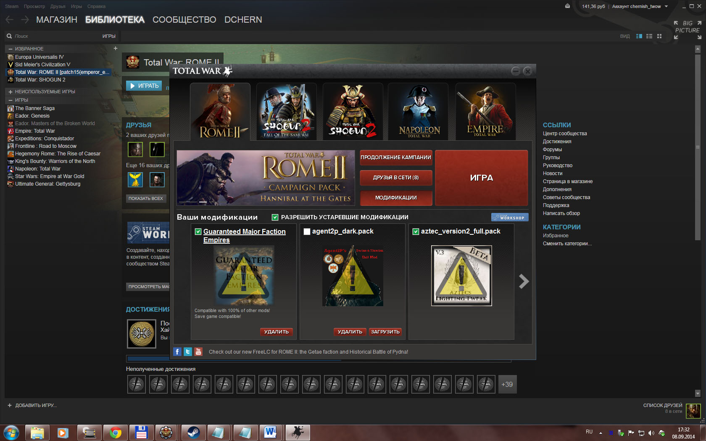The image size is (706, 441).
Task: Toggle the allow outdated mods checkbox
Action: click(275, 217)
